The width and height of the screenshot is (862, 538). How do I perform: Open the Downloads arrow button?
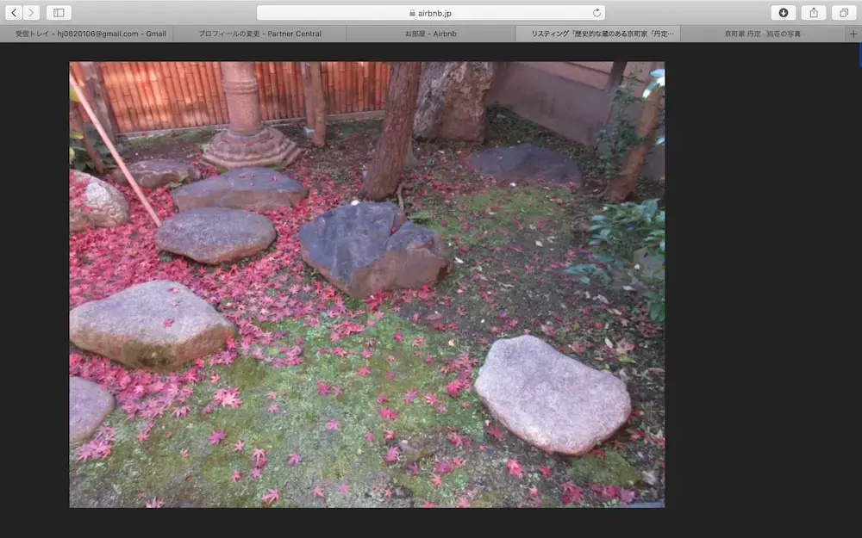click(x=784, y=13)
